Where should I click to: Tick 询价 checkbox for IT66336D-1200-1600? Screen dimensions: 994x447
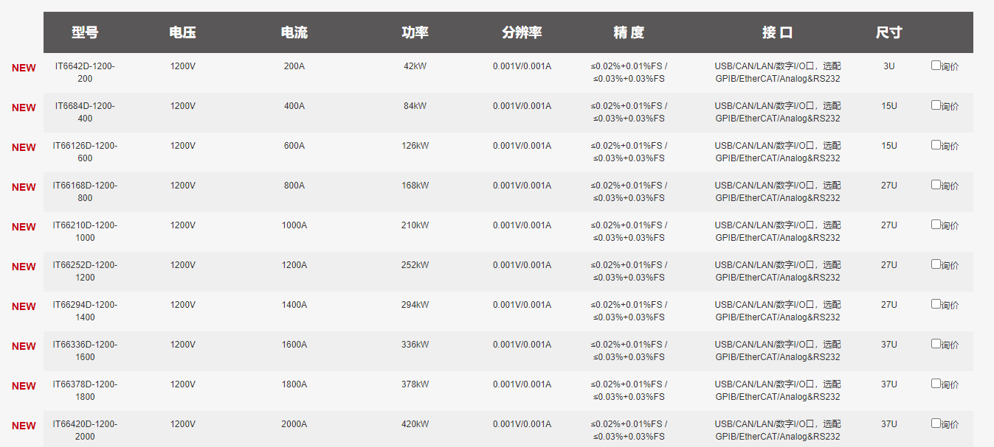click(x=936, y=344)
